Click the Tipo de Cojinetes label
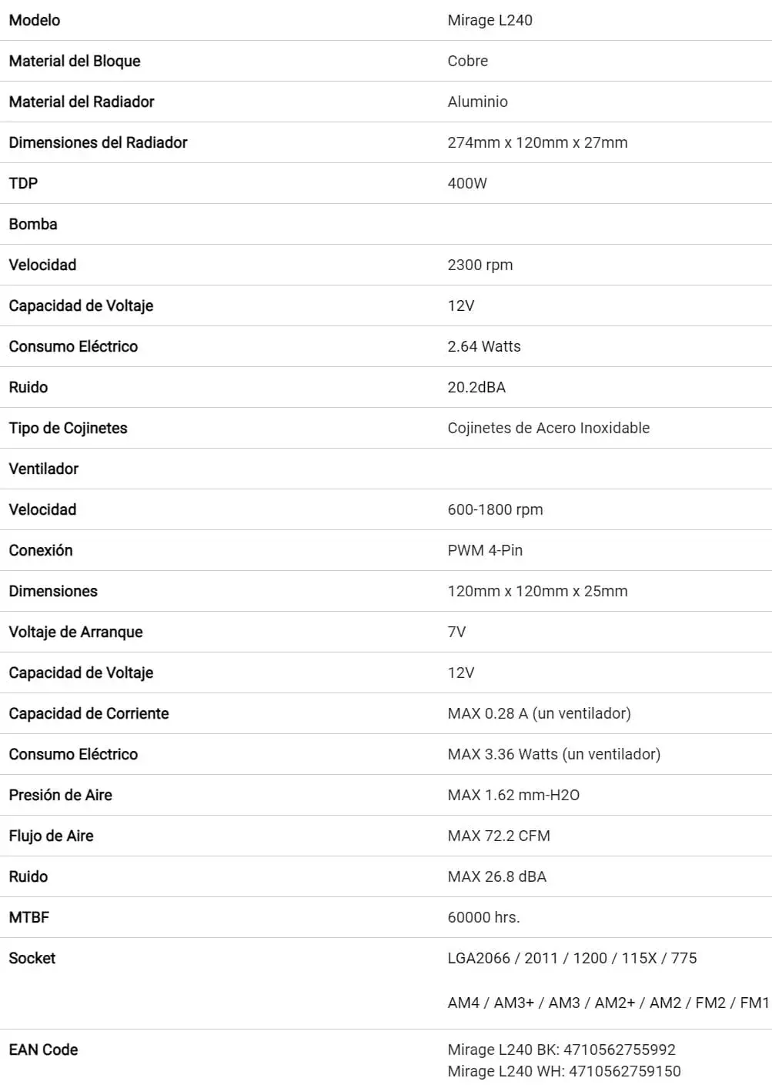772x1088 pixels. coord(68,429)
